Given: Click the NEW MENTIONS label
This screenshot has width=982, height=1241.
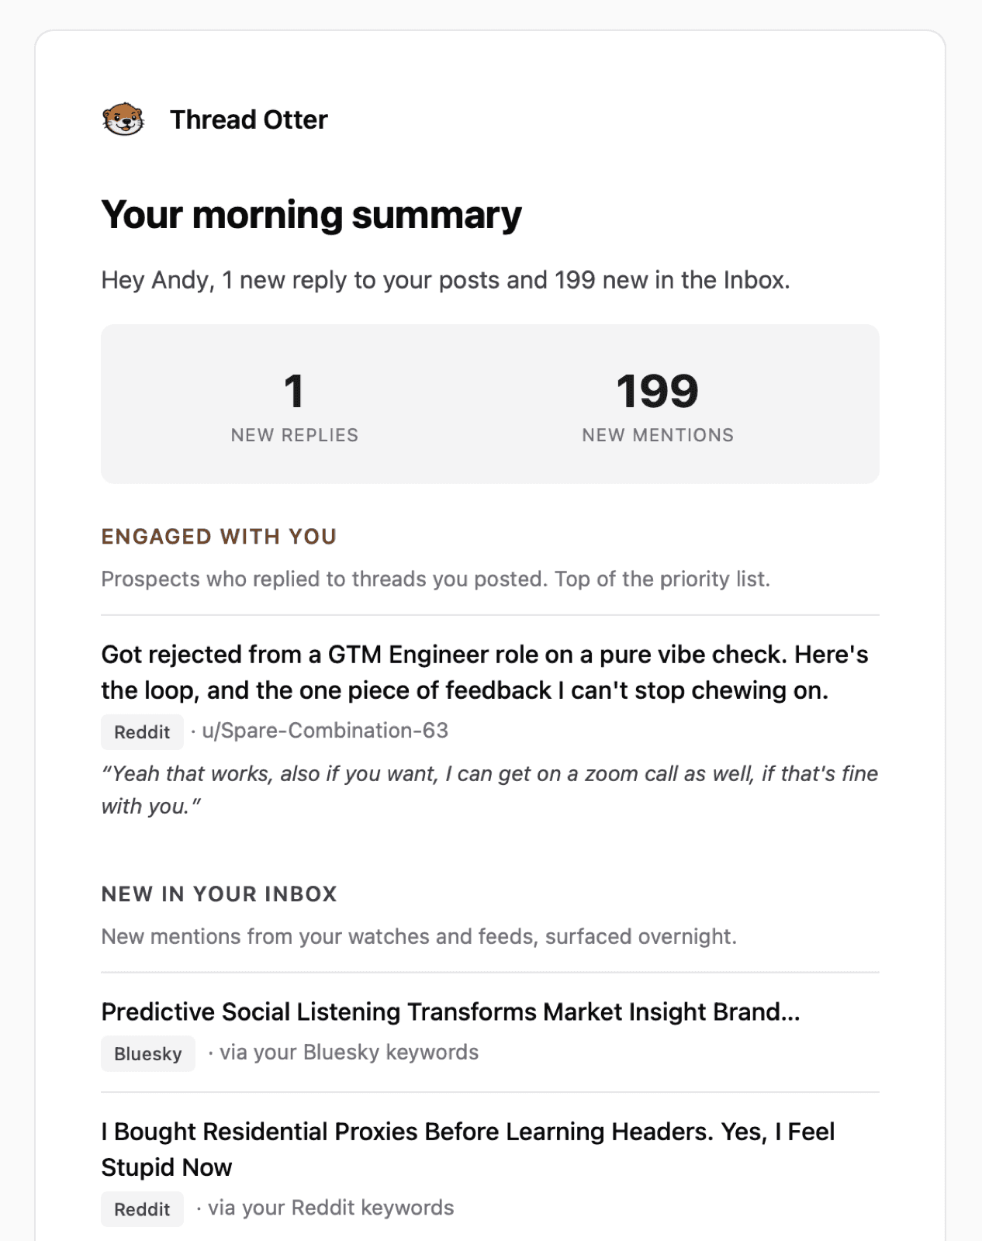Looking at the screenshot, I should (x=658, y=435).
